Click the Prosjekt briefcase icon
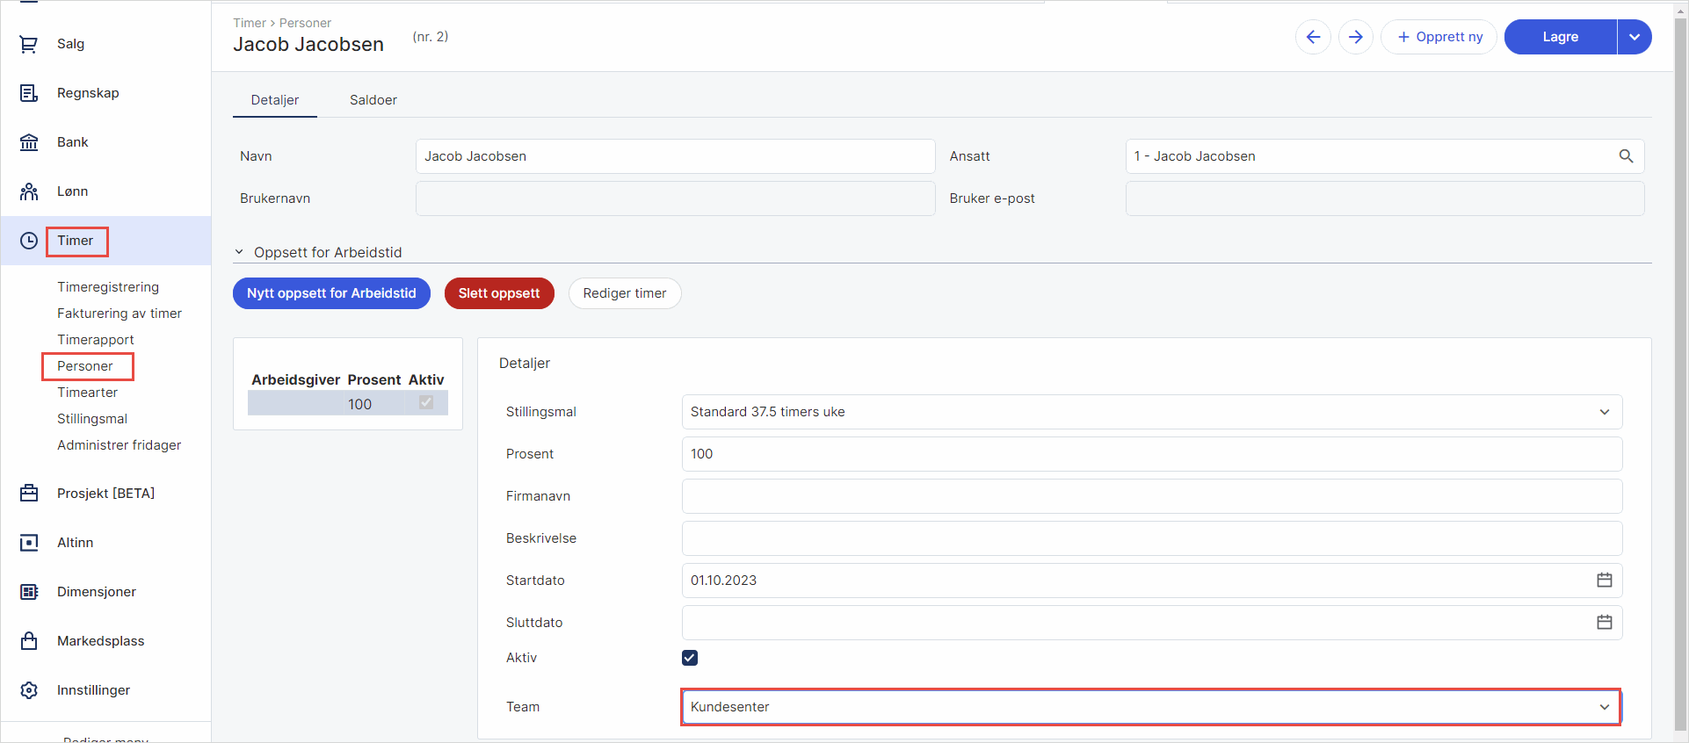This screenshot has height=743, width=1689. coord(29,494)
